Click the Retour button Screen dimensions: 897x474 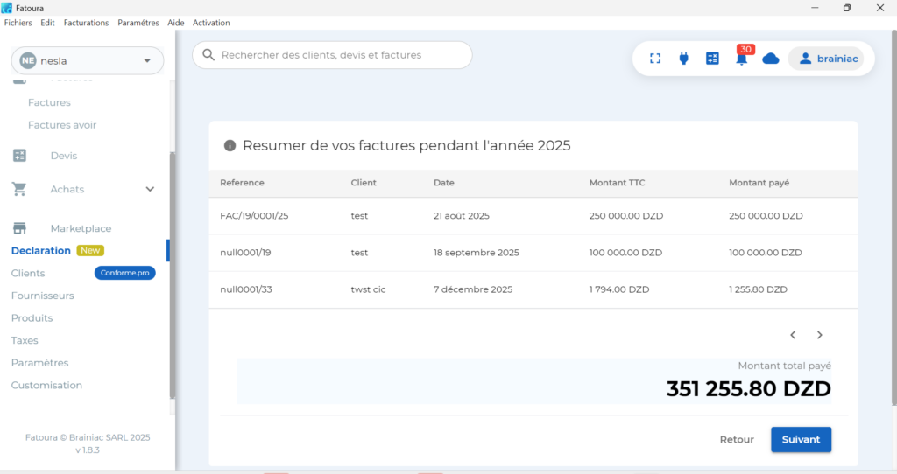pos(737,439)
